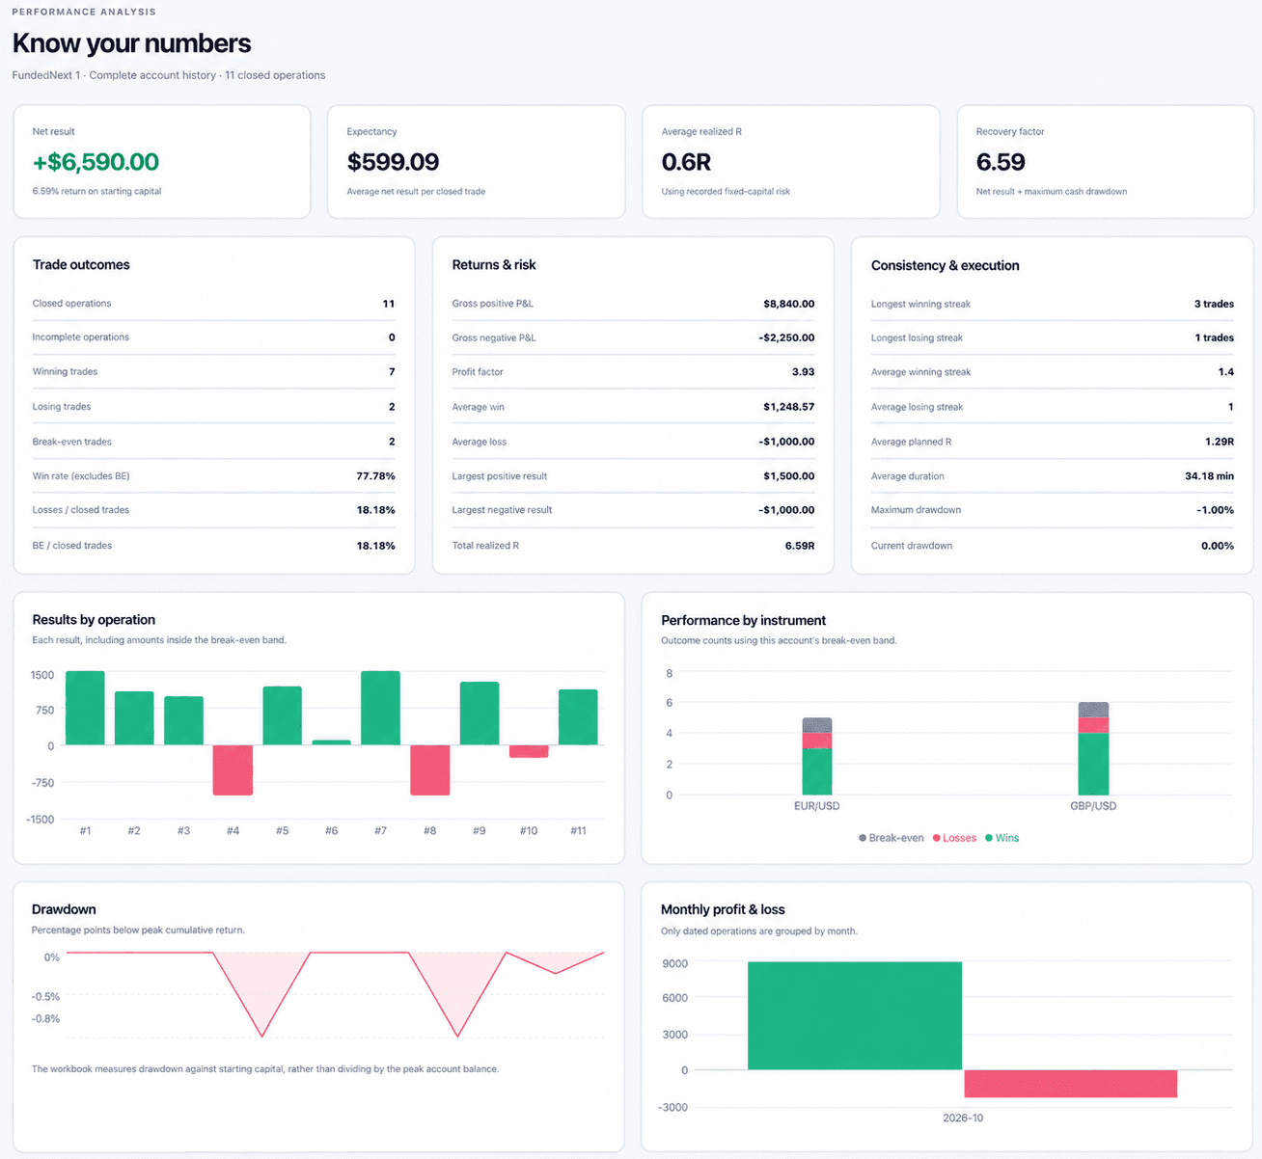Click the Closed operations count 11
The height and width of the screenshot is (1159, 1262).
pos(389,304)
